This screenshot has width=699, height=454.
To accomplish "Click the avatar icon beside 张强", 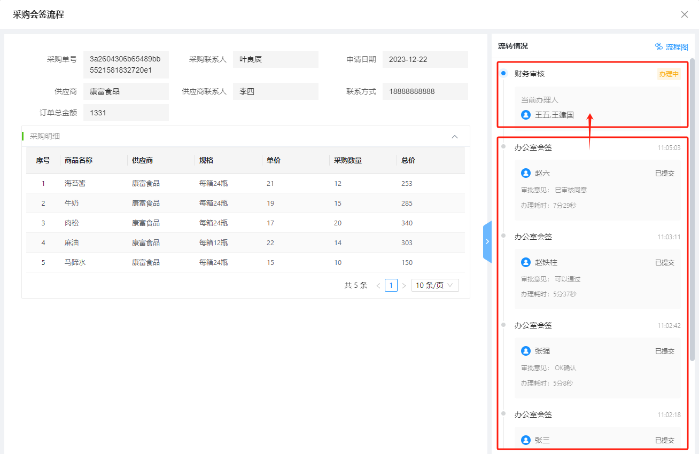I will click(526, 351).
